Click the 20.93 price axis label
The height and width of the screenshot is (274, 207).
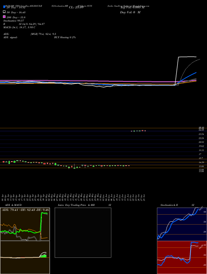pyautogui.click(x=202, y=142)
